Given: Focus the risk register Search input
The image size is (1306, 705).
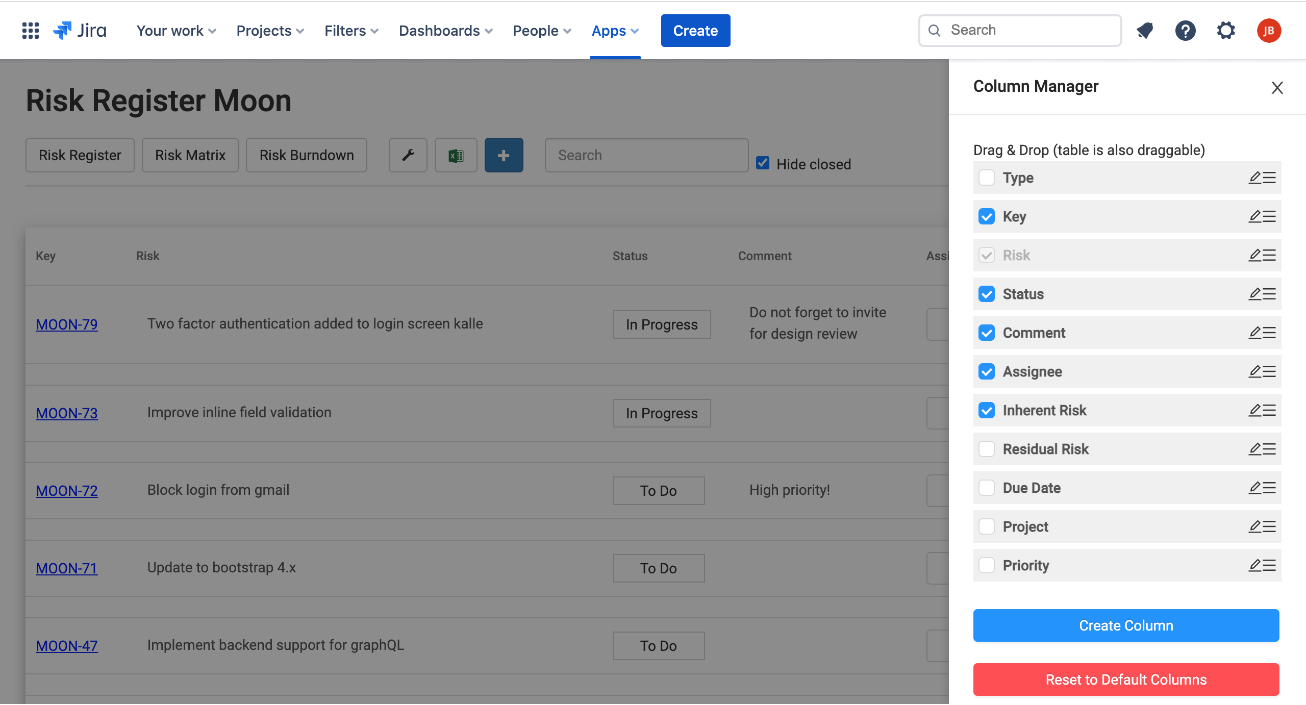Looking at the screenshot, I should tap(646, 155).
